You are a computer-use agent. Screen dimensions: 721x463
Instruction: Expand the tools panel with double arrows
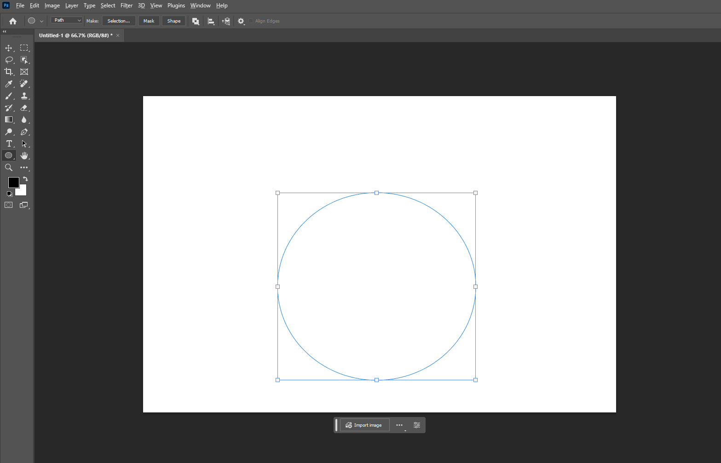(x=5, y=32)
